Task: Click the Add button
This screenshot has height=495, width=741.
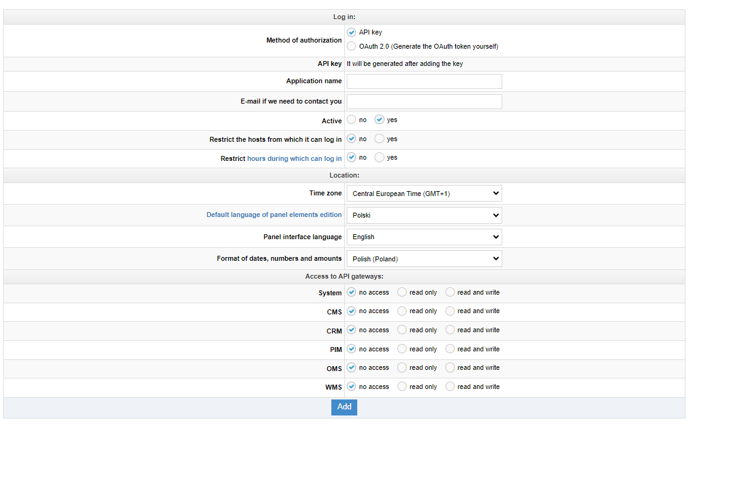Action: pos(344,407)
